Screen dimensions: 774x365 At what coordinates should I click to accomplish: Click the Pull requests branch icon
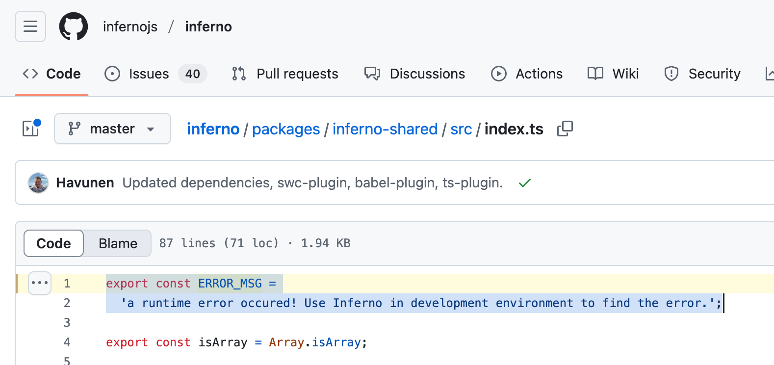tap(239, 74)
